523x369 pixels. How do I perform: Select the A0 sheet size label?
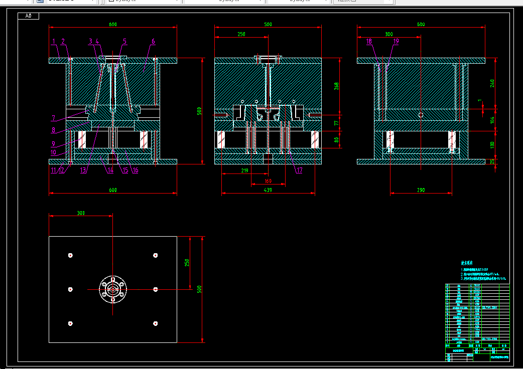click(x=28, y=16)
